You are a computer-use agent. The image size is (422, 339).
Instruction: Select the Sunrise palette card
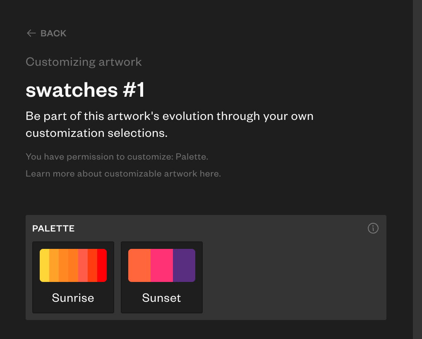[73, 277]
